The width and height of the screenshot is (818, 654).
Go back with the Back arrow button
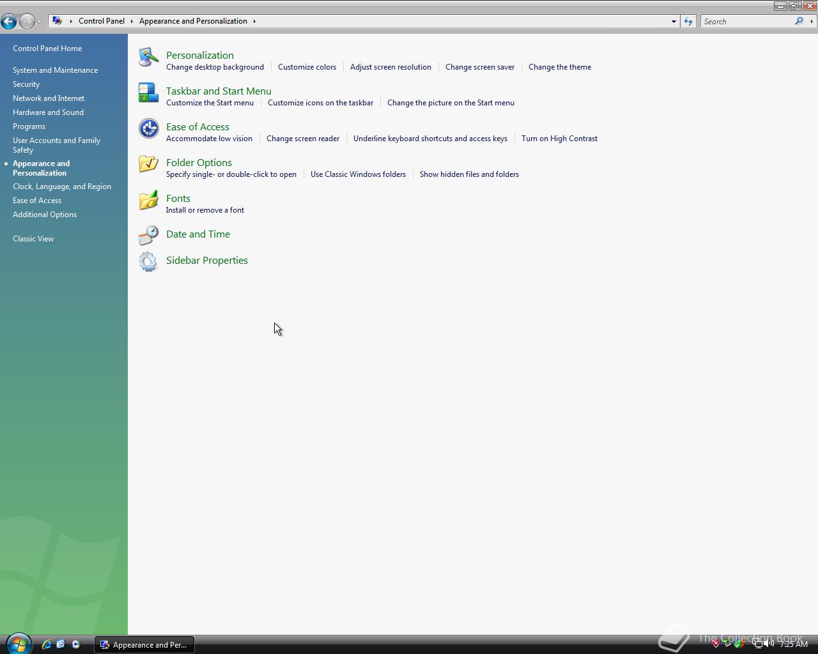click(8, 21)
